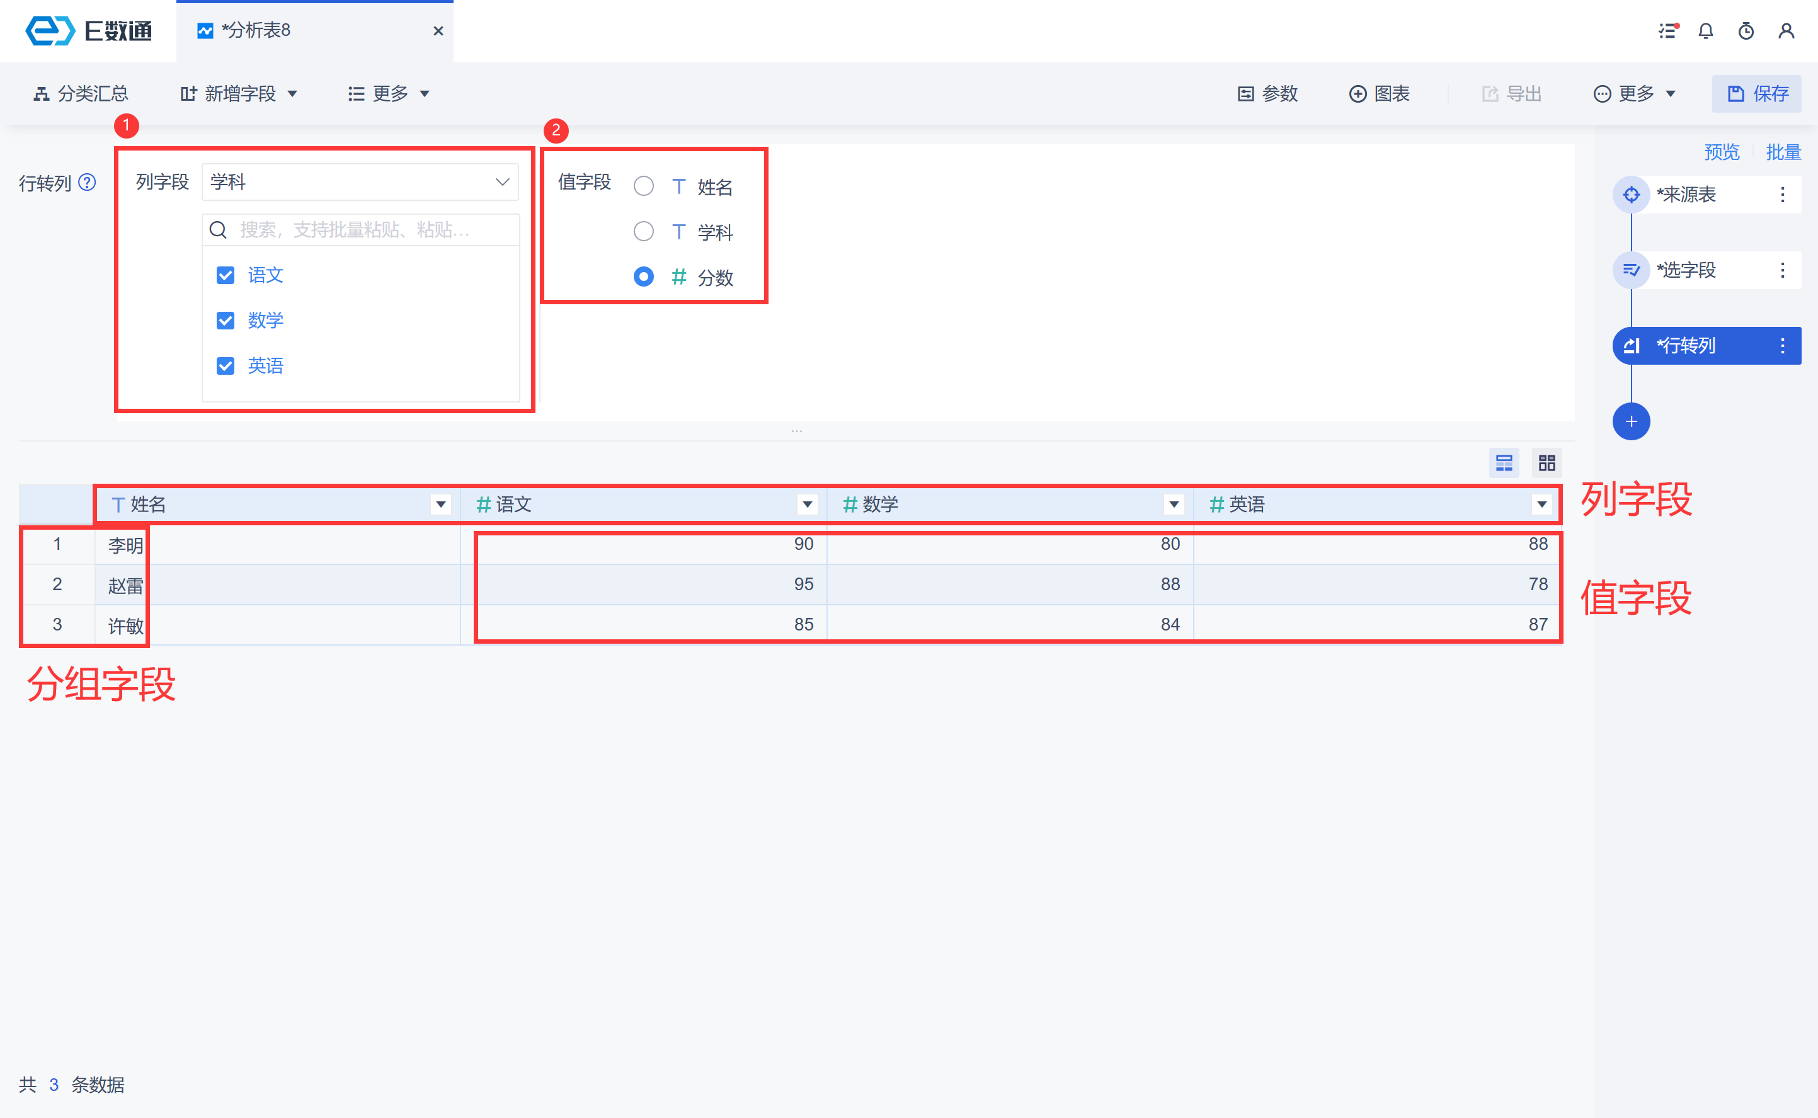Click the help question mark beside 行转列
This screenshot has width=1818, height=1118.
(87, 183)
